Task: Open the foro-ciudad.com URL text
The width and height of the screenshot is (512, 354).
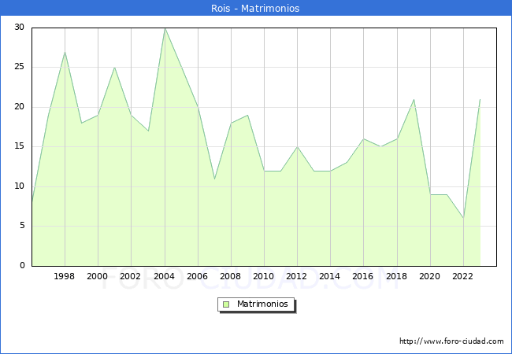Action: click(451, 341)
